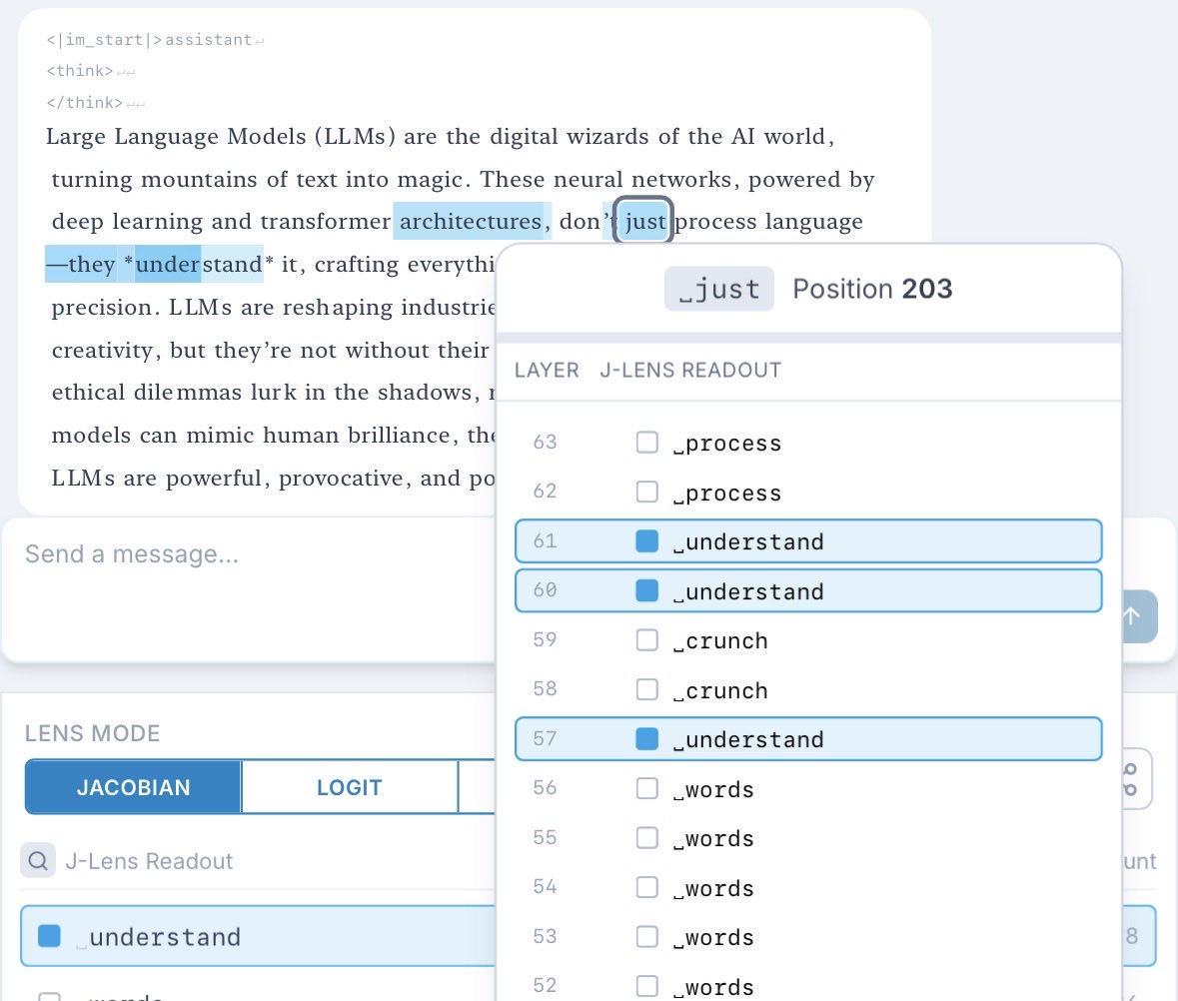Click the highlighted word 'architectures'

[x=471, y=221]
